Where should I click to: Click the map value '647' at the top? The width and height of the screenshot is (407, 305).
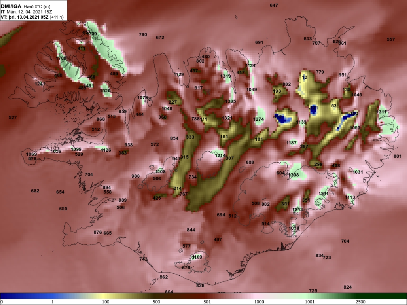[x=274, y=5]
